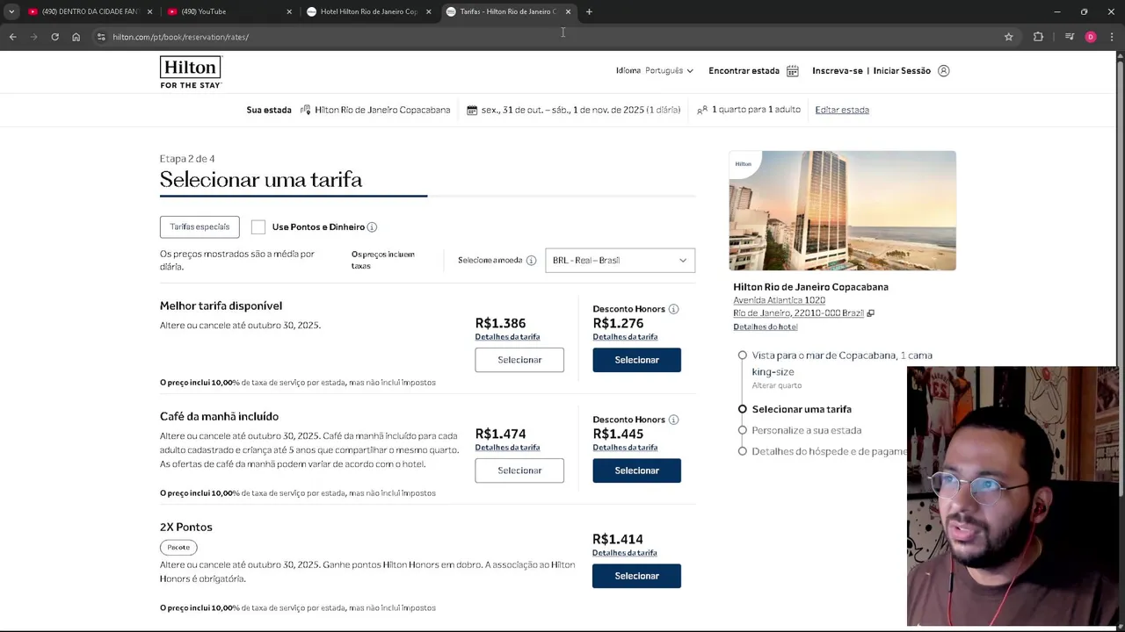
Task: Click the Inscreva-se link
Action: tap(838, 71)
